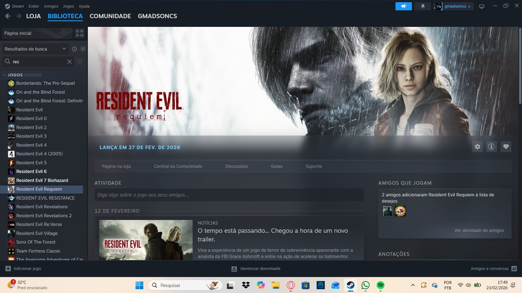The height and width of the screenshot is (293, 522).
Task: Click the first friend avatar
Action: pos(387,211)
